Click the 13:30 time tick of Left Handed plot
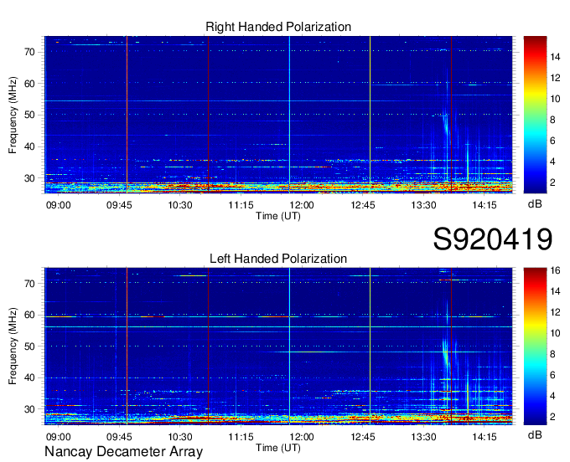Image resolution: width=570 pixels, height=462 pixels. click(423, 437)
